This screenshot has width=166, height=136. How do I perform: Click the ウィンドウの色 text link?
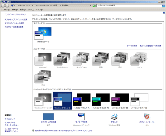pos(81,122)
